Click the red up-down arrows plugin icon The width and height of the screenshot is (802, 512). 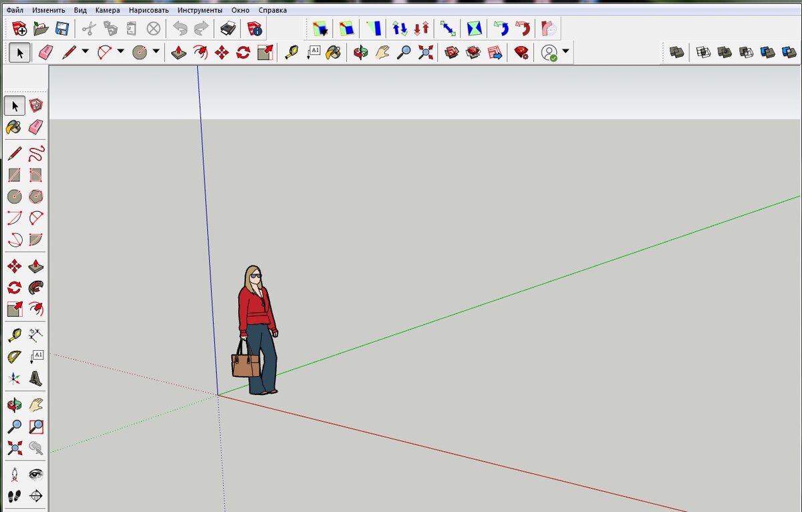pyautogui.click(x=422, y=29)
